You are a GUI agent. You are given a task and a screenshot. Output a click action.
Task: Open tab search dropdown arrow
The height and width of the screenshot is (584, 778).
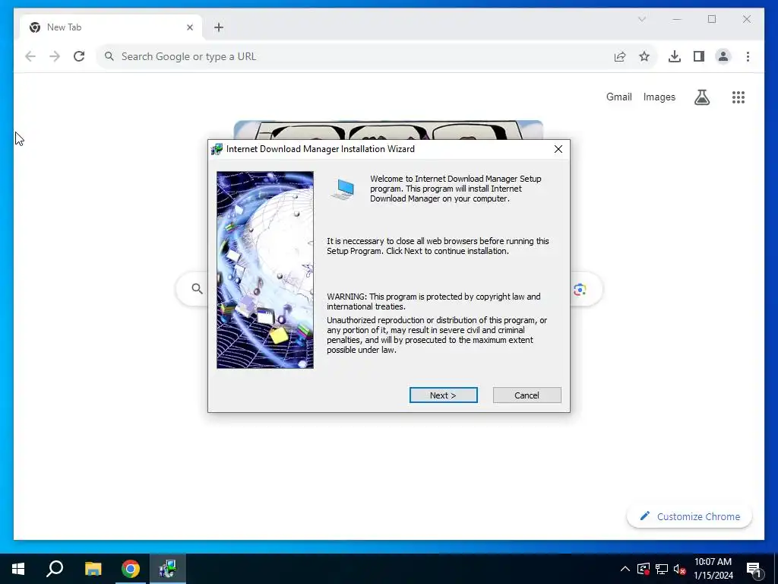click(642, 19)
